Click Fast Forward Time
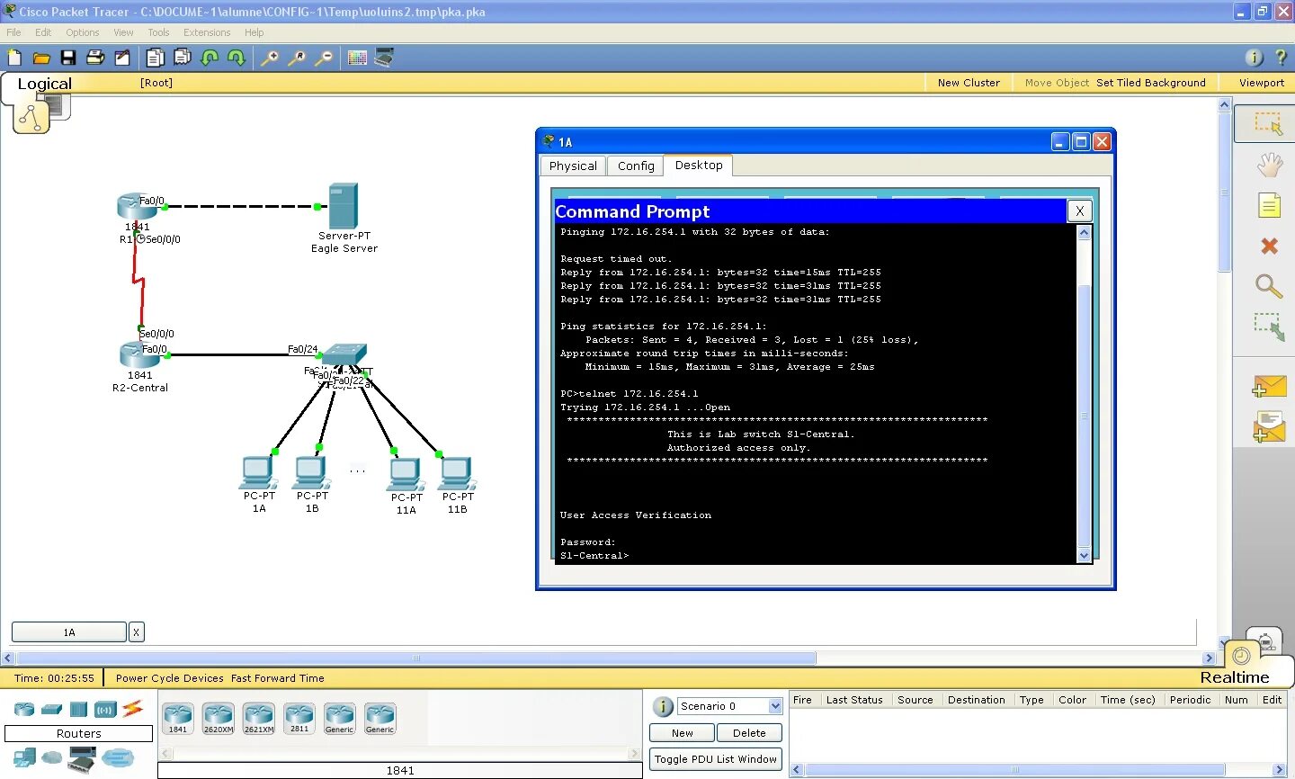Screen dimensions: 1295x779 277,678
